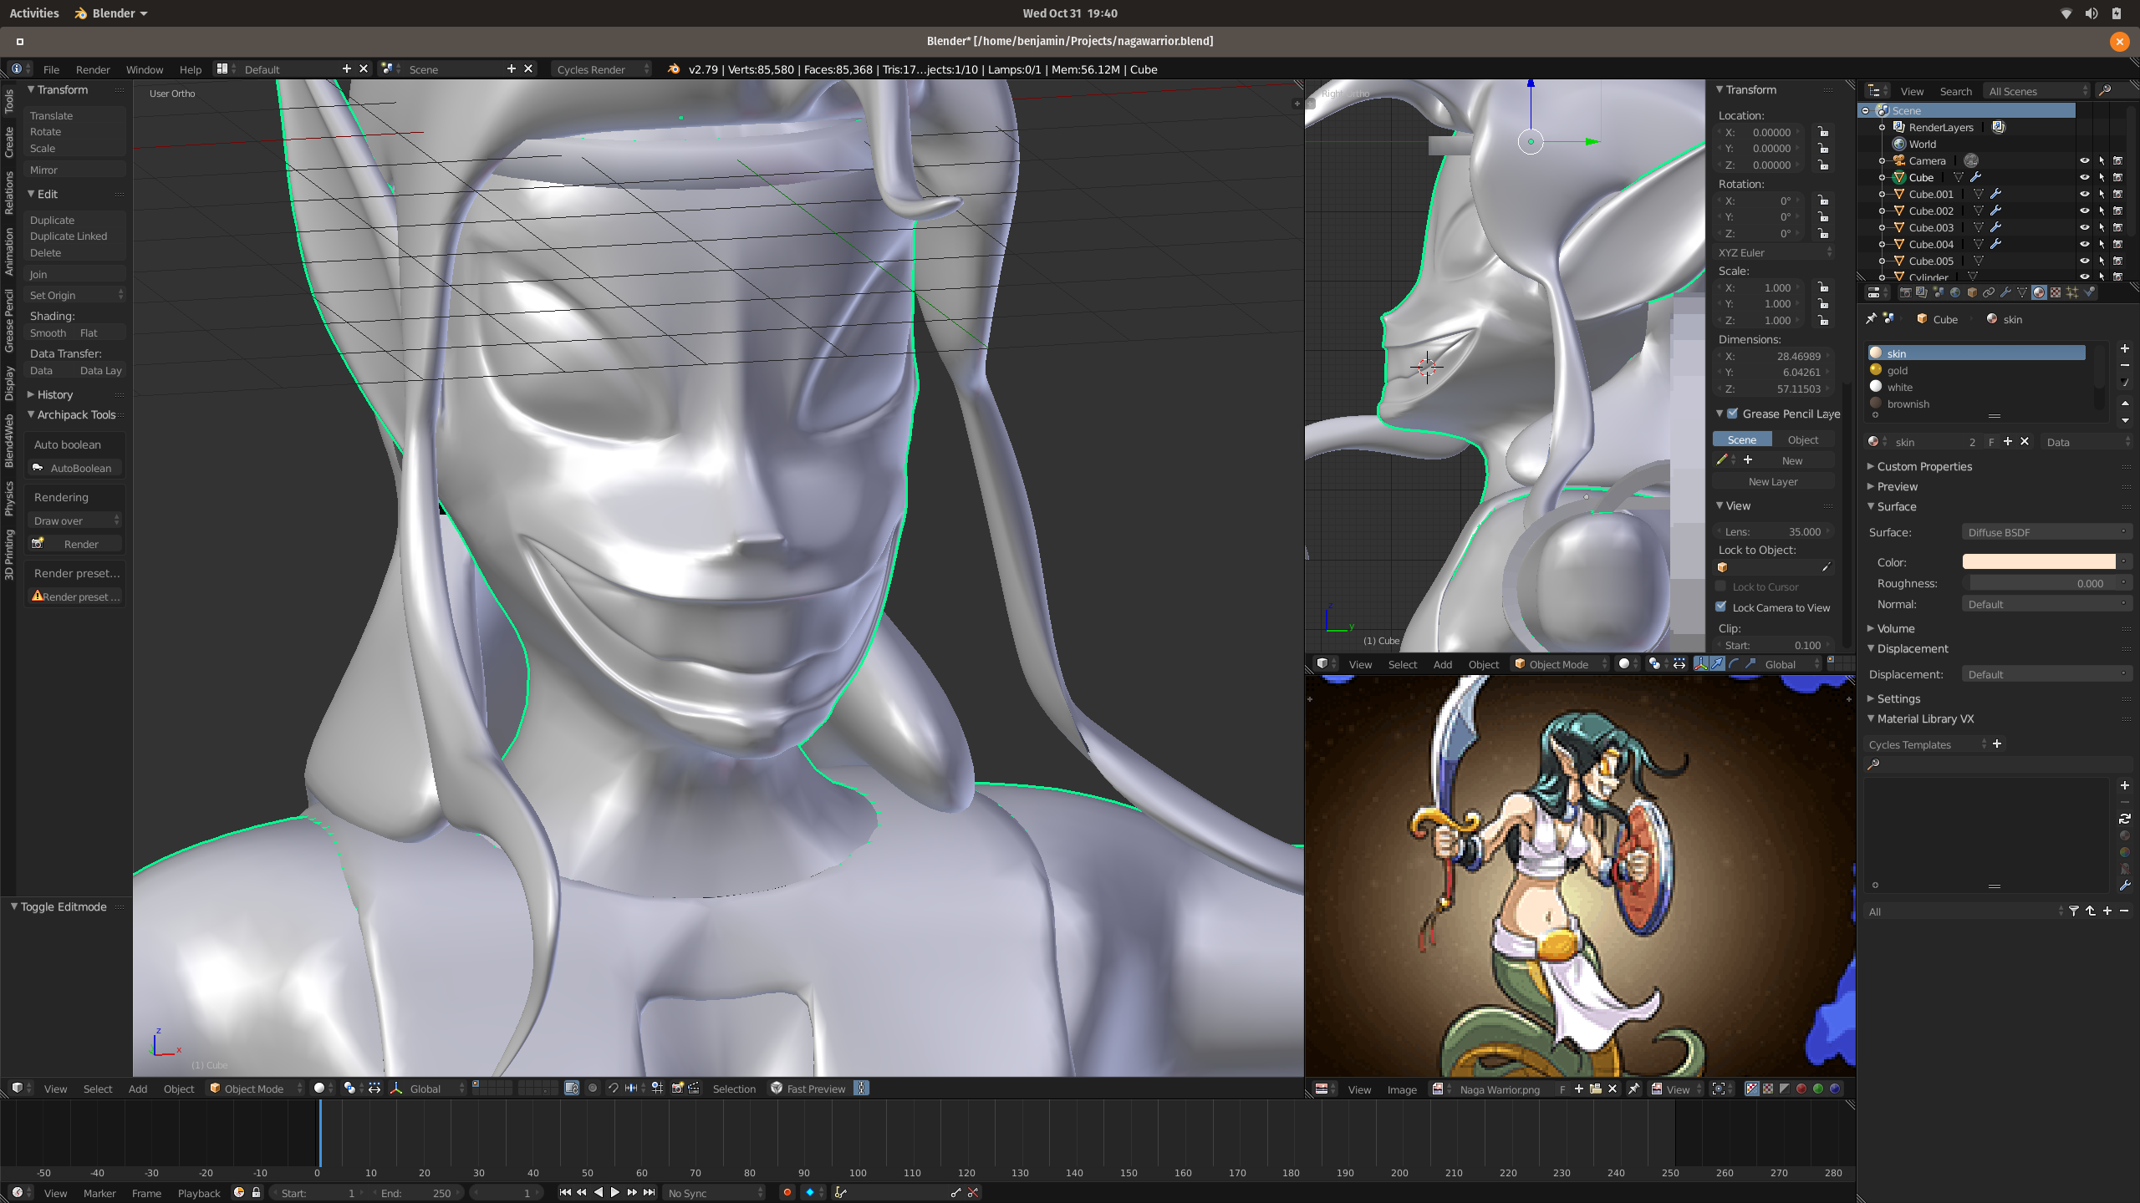Click the snap magnet icon in viewport header

click(x=613, y=1088)
